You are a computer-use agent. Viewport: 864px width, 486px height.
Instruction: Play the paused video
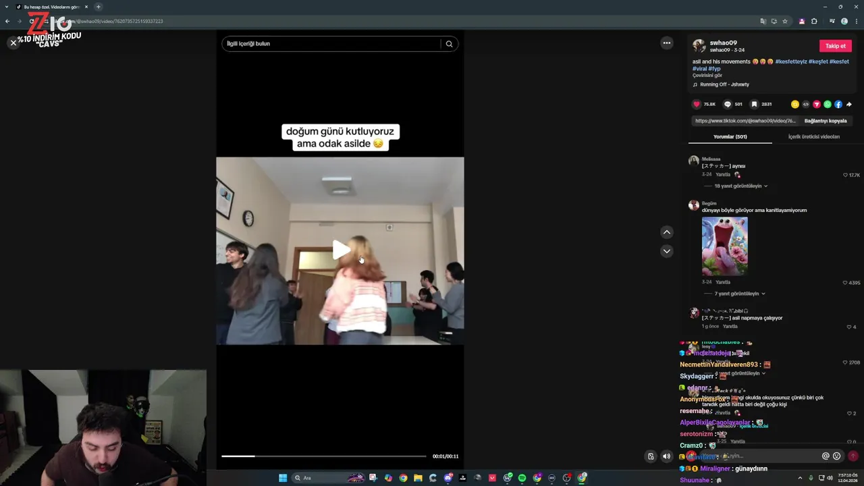point(341,250)
